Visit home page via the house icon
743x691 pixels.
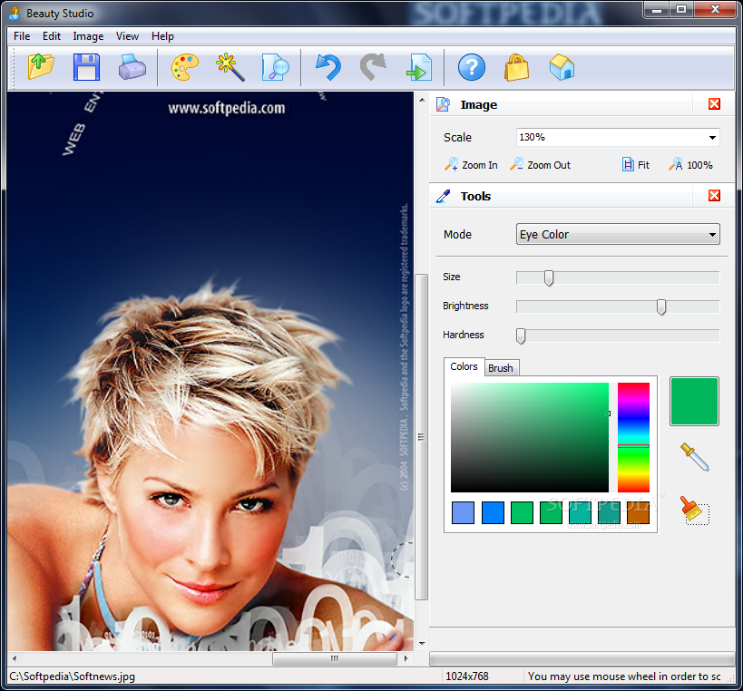[562, 67]
